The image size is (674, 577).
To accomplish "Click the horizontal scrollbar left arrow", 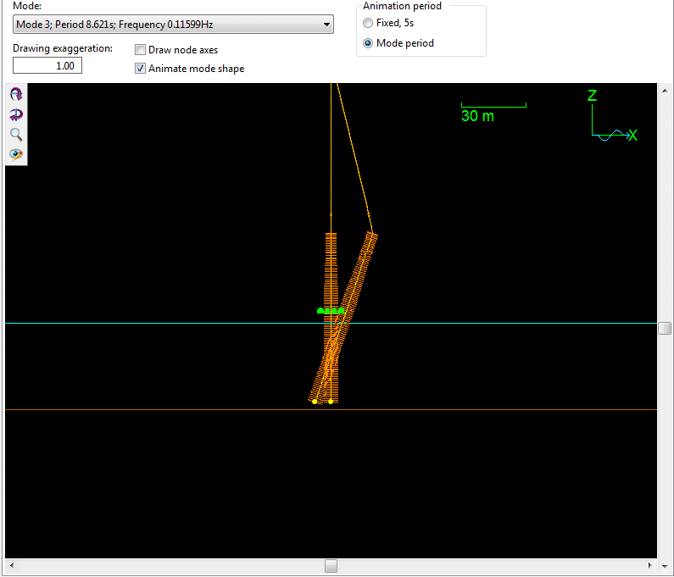I will coord(10,565).
